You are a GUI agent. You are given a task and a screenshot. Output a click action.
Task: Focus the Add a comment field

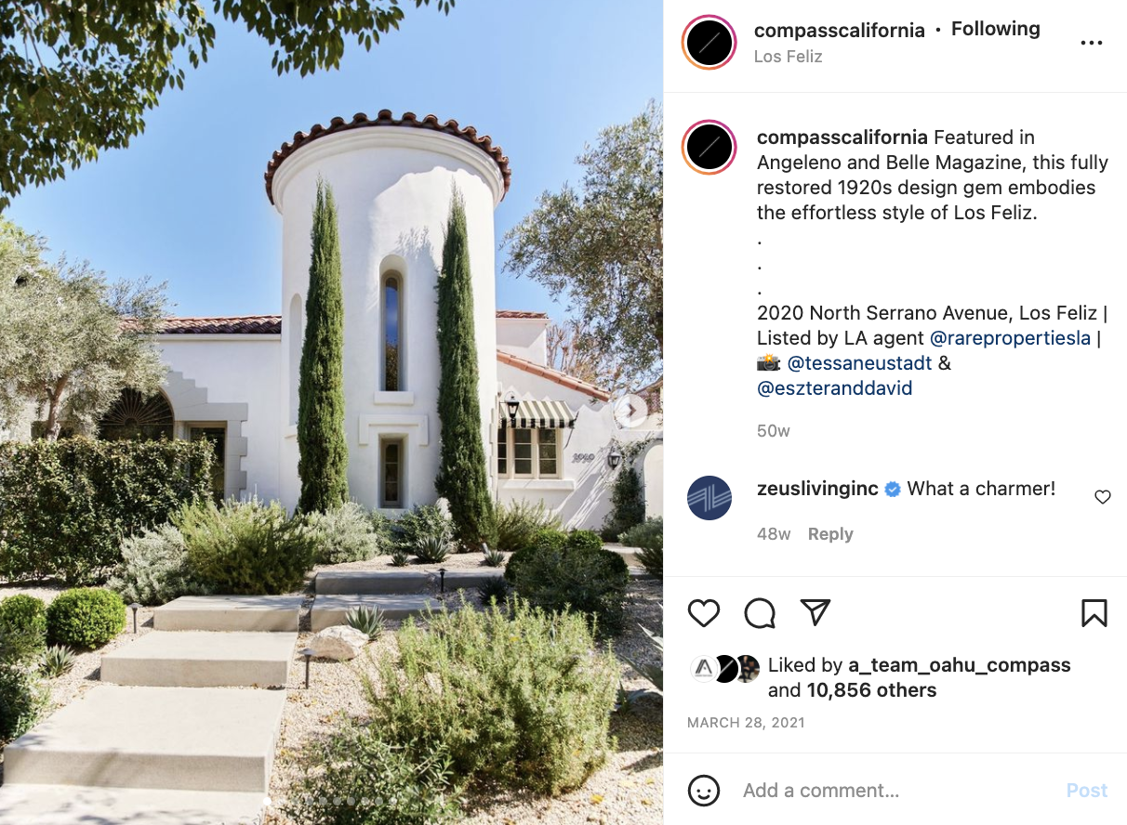(x=897, y=791)
